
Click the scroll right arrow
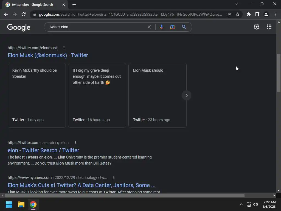274,195
